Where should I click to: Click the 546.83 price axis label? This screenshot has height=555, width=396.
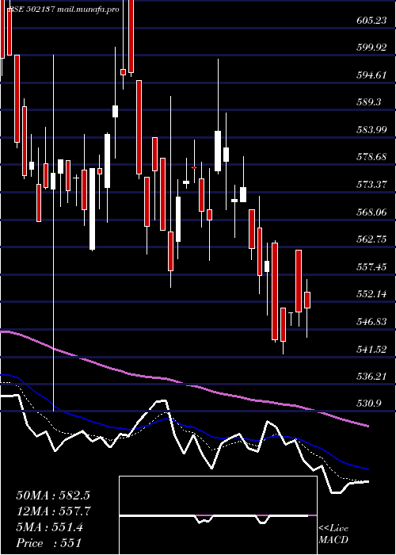(371, 322)
